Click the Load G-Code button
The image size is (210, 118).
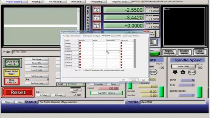coord(36,70)
